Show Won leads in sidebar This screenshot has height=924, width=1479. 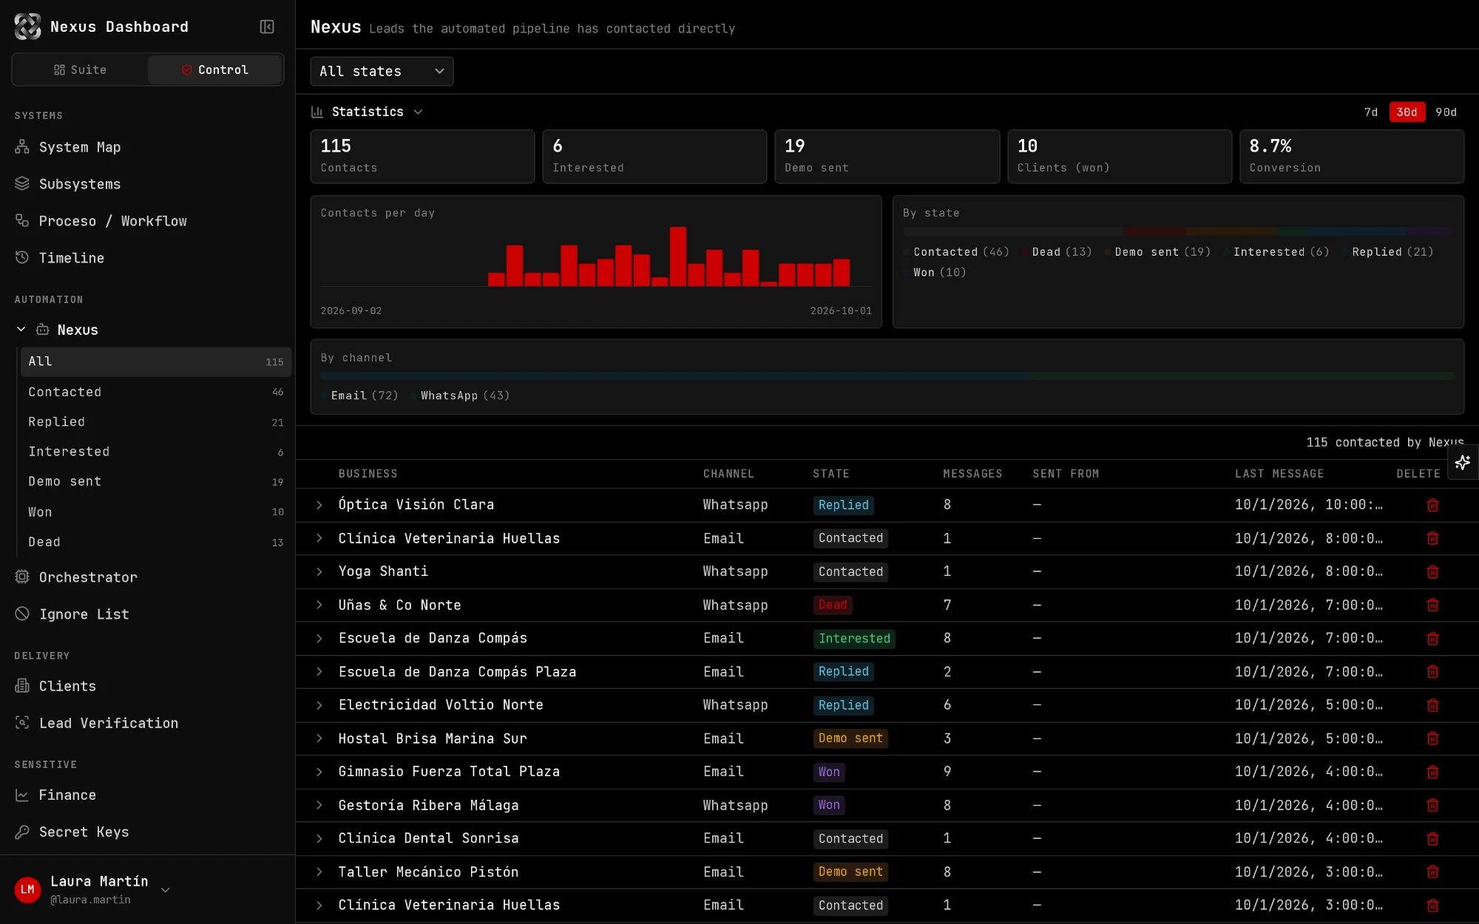[x=156, y=512]
